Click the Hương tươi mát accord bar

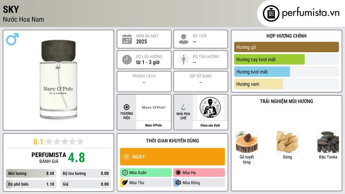coord(286,72)
